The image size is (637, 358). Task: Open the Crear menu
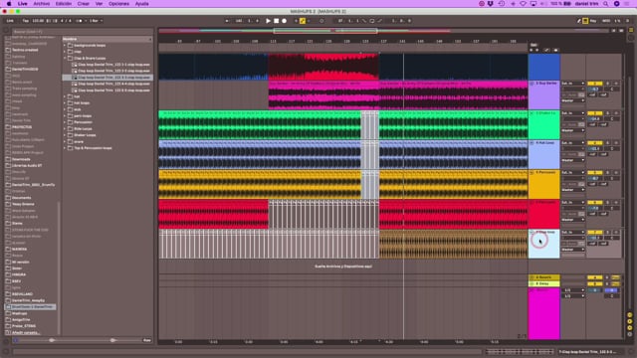click(x=84, y=4)
